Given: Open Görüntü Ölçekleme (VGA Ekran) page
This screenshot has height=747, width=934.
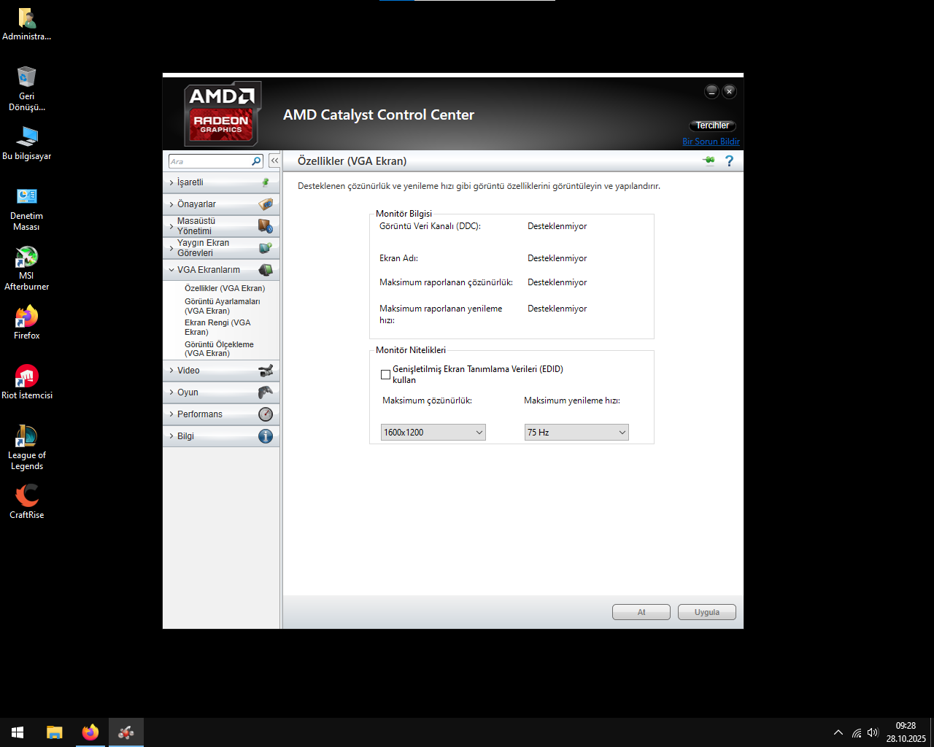Looking at the screenshot, I should pos(219,349).
